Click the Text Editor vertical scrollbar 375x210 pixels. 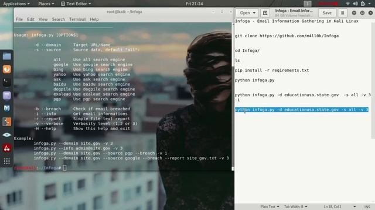tap(373, 81)
